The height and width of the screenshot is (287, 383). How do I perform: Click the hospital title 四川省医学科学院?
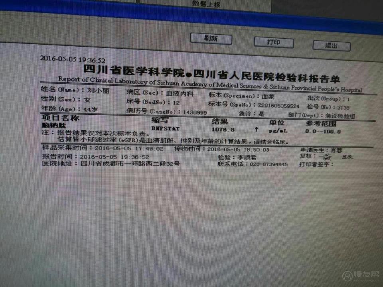click(x=134, y=71)
